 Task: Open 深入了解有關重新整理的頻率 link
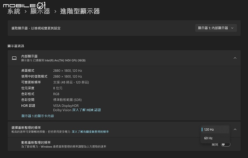[x=90, y=132]
